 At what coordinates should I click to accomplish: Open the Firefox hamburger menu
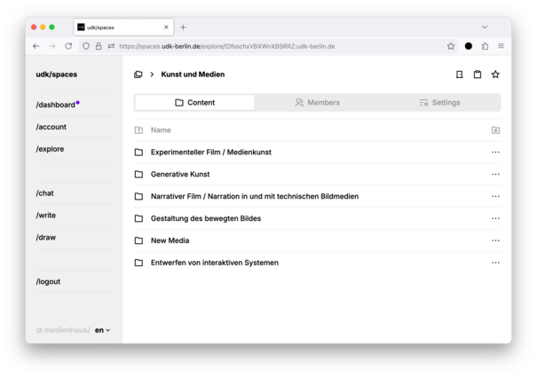[x=501, y=46]
